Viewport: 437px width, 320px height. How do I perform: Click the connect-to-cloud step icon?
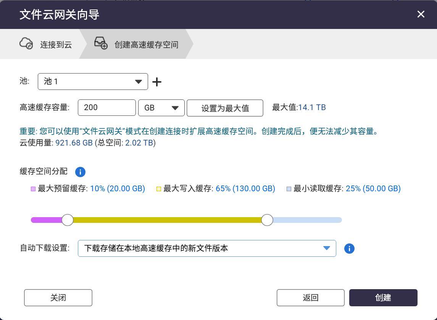[26, 43]
